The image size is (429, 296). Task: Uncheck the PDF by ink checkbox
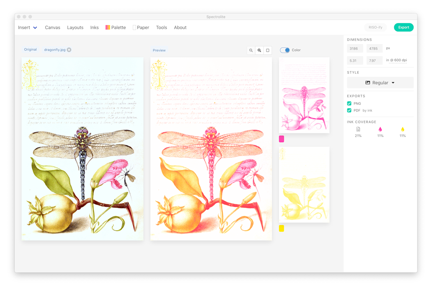349,110
